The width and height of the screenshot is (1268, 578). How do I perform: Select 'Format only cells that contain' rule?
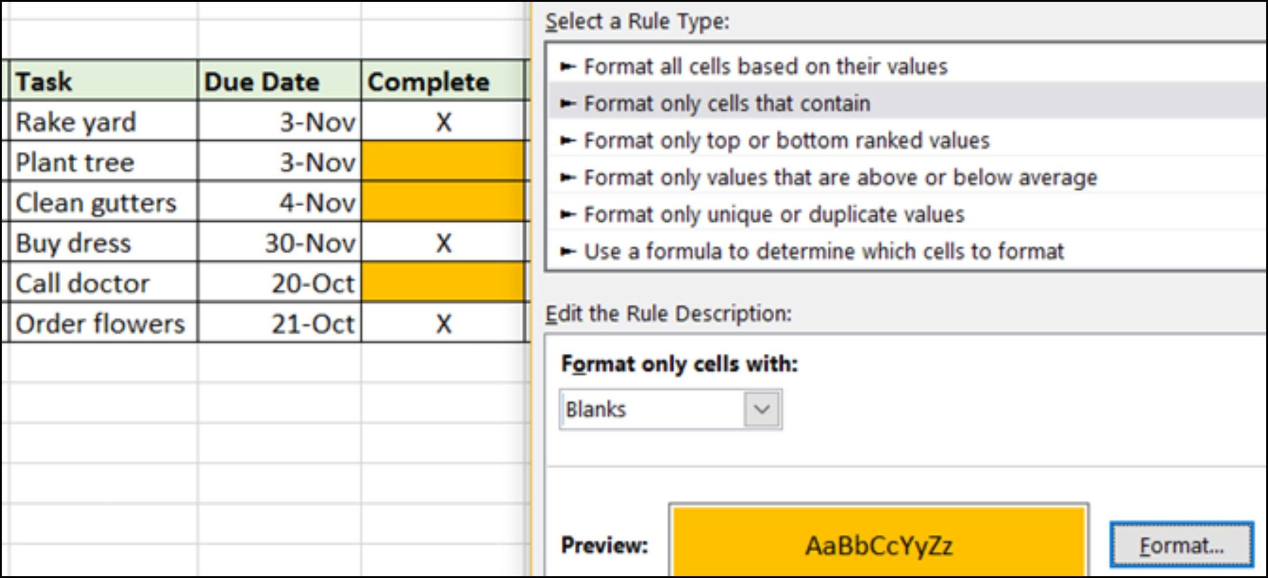tap(727, 103)
